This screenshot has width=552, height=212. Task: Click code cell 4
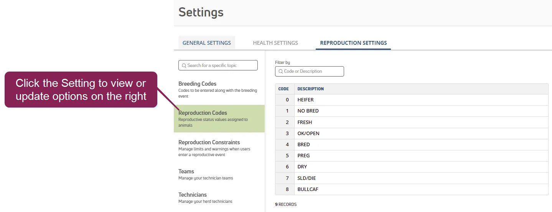click(285, 145)
